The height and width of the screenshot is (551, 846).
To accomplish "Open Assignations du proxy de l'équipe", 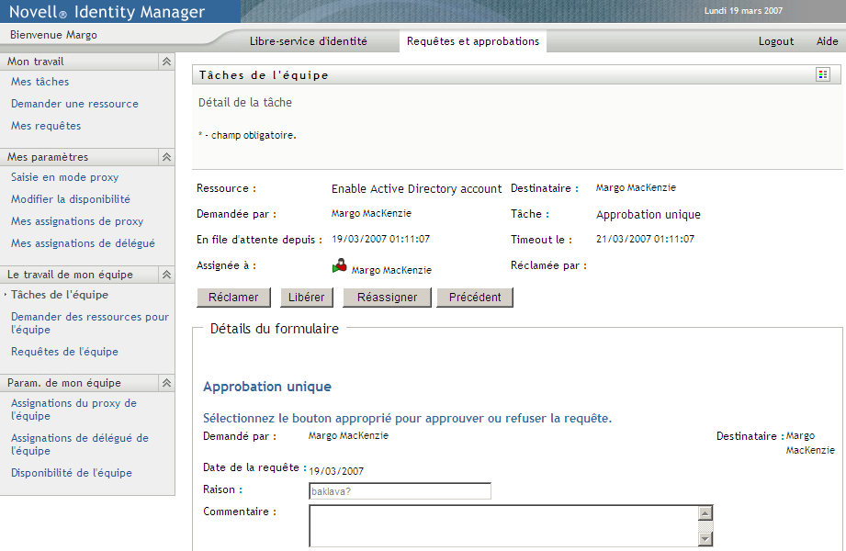I will (73, 410).
